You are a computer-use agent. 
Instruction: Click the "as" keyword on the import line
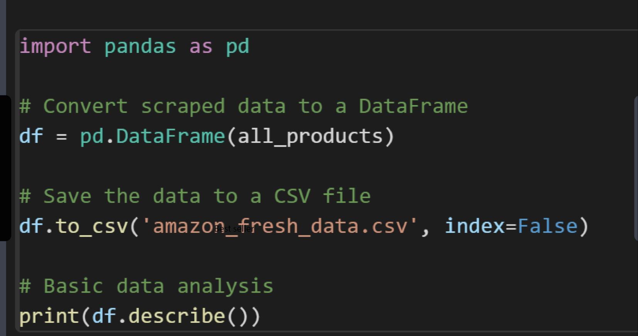200,46
